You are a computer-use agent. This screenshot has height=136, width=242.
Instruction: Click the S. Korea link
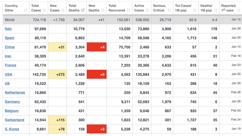tap(12, 129)
